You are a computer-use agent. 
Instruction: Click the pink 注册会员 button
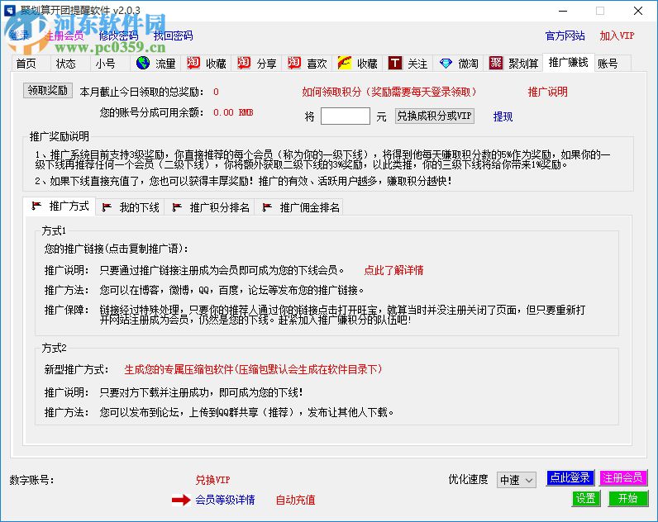622,477
